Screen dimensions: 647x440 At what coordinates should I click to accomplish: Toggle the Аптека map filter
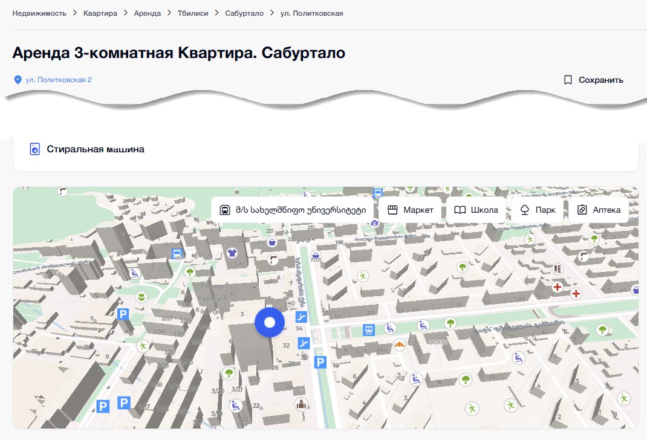[x=599, y=210]
